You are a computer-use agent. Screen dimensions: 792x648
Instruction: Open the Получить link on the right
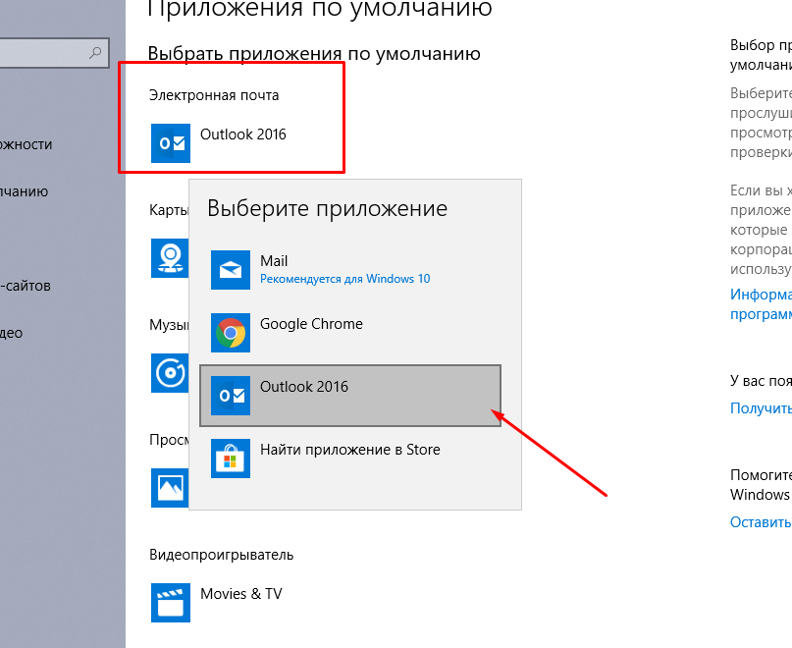761,407
